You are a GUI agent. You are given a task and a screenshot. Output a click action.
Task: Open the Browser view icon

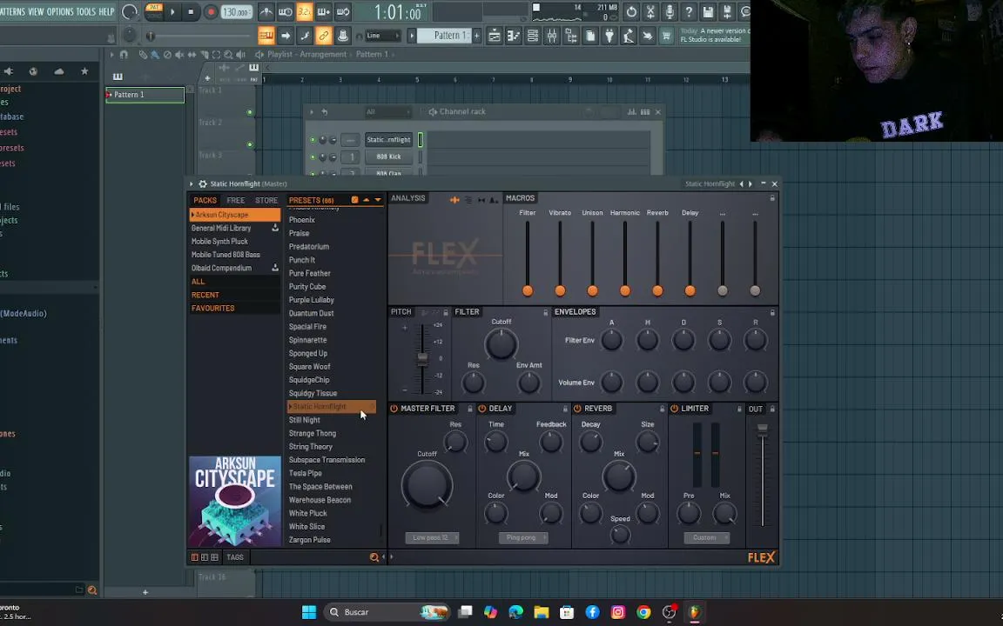[570, 36]
